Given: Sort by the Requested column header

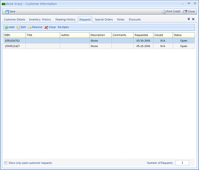Looking at the screenshot, I should coord(143,35).
